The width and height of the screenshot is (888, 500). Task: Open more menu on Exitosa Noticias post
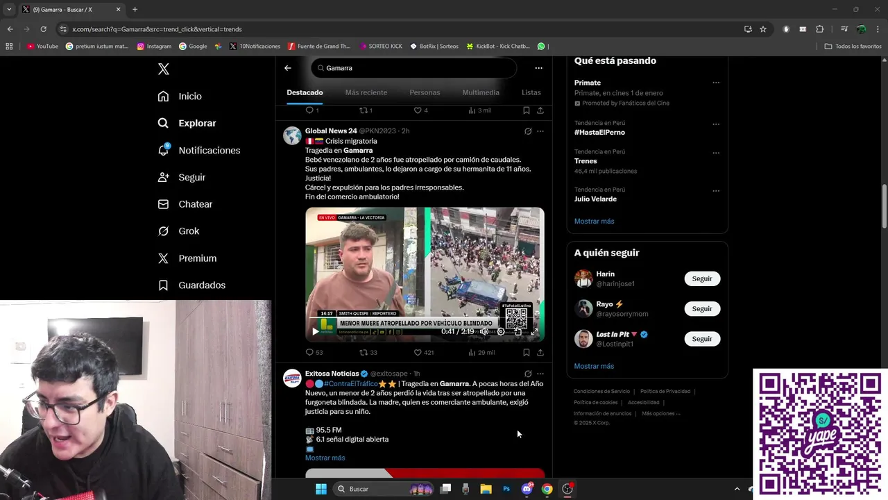tap(540, 374)
